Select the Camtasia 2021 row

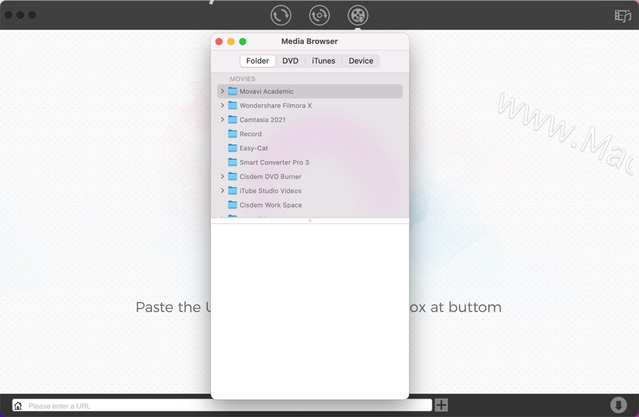310,120
